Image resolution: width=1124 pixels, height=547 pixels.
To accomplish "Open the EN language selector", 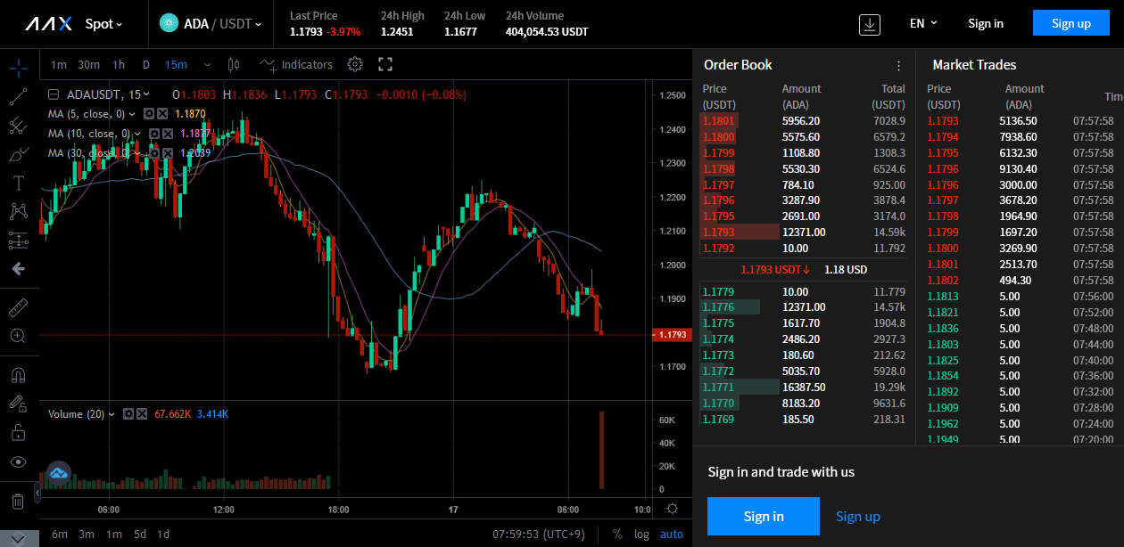I will coord(923,23).
